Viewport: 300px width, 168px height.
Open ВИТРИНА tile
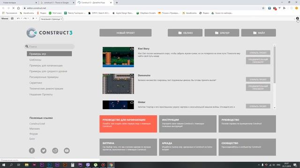point(128,147)
